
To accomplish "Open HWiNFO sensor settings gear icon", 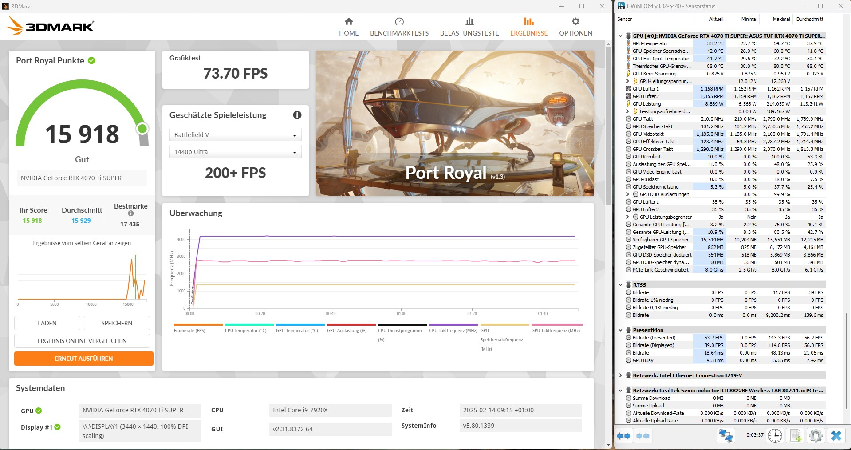I will click(x=816, y=435).
